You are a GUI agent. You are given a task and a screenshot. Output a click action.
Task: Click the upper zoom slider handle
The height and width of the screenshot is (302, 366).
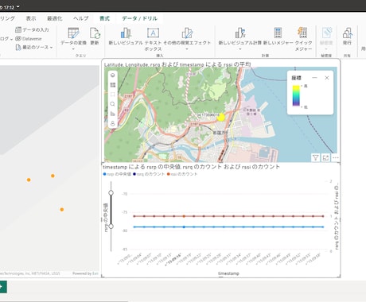point(111,192)
